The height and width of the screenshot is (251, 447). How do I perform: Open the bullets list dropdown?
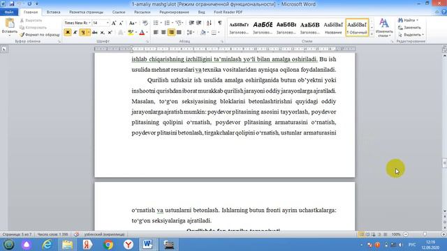[161, 23]
